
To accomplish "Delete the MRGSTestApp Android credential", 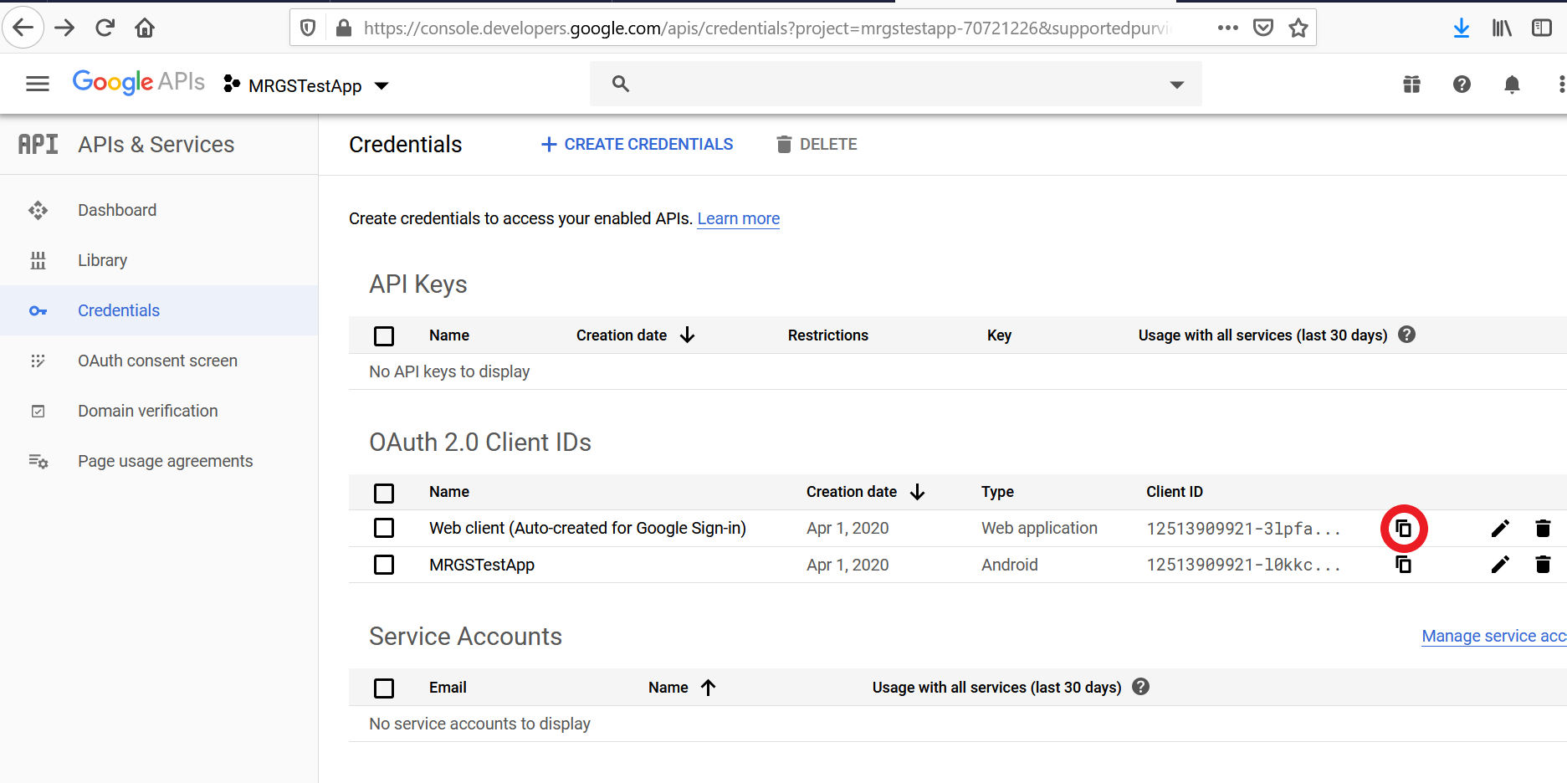I will coord(1543,564).
